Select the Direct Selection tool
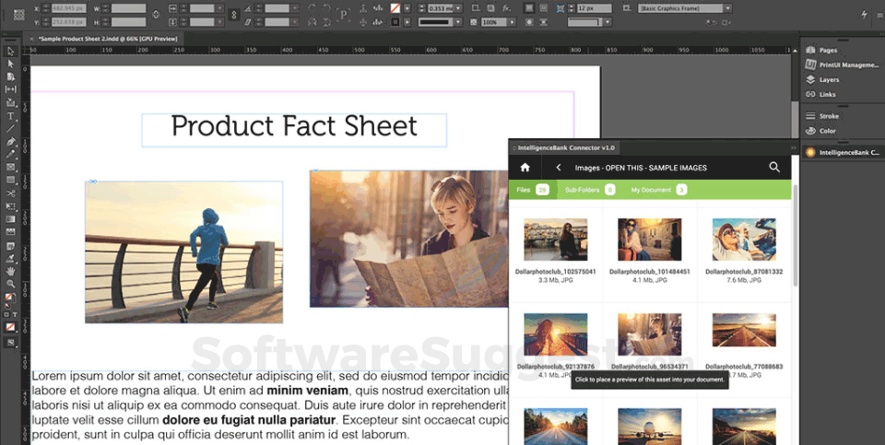The width and height of the screenshot is (885, 445). click(x=11, y=64)
